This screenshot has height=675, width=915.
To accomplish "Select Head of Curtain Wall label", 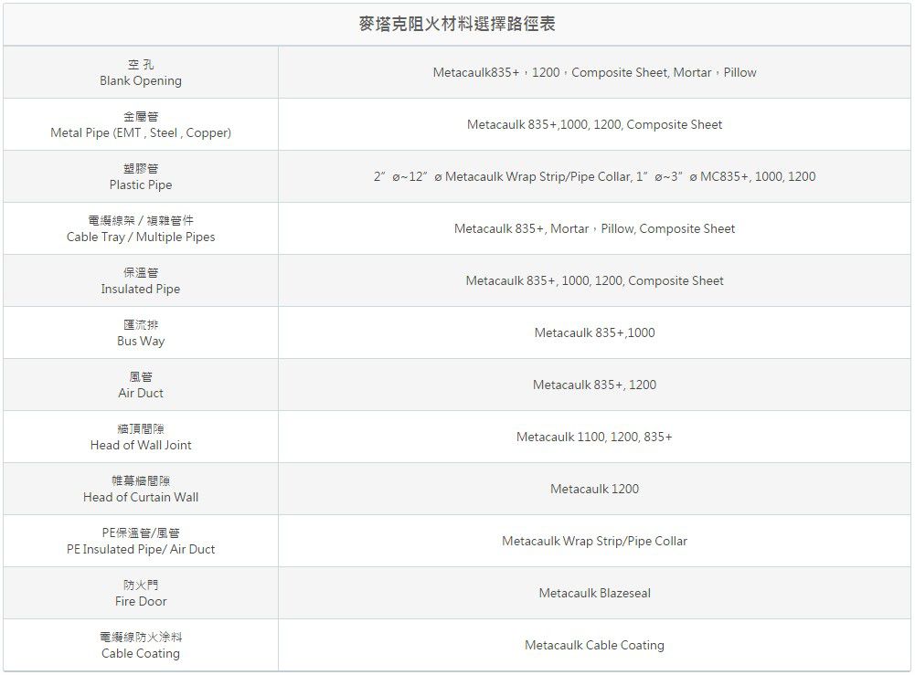I will point(141,489).
